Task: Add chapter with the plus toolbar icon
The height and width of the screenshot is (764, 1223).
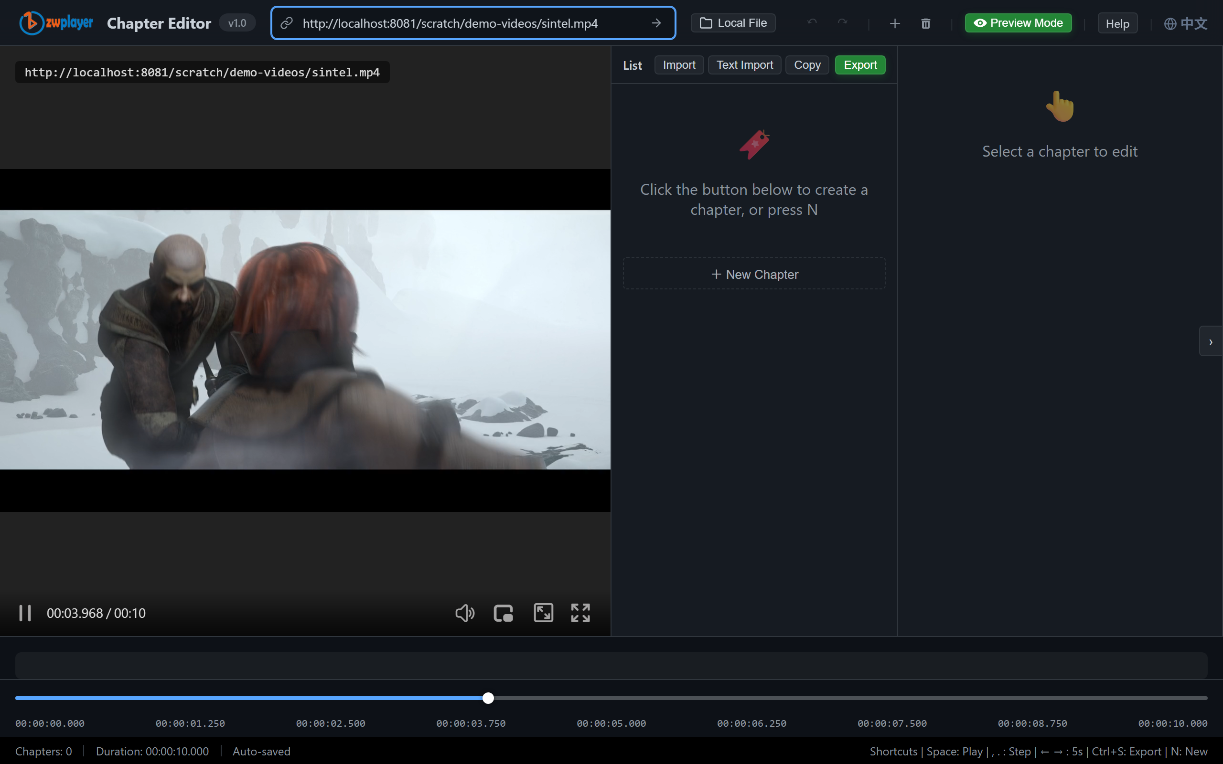Action: (894, 23)
